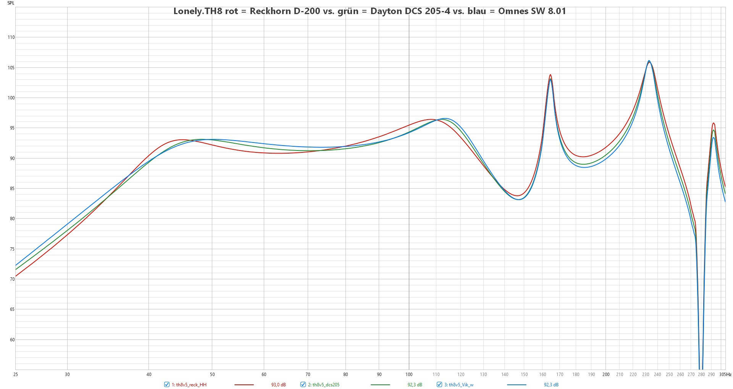The image size is (733, 389).
Task: Click the green '92,3 dB' legend value
Action: point(415,385)
